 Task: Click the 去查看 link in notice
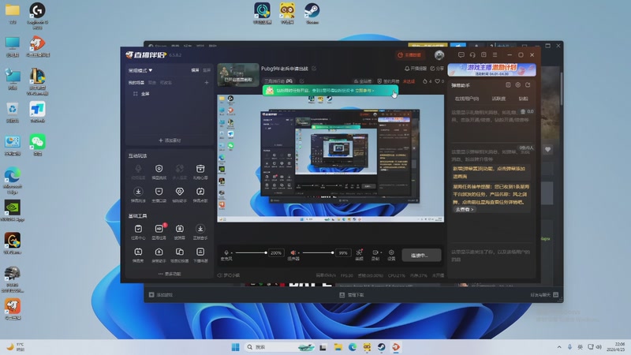pyautogui.click(x=464, y=209)
